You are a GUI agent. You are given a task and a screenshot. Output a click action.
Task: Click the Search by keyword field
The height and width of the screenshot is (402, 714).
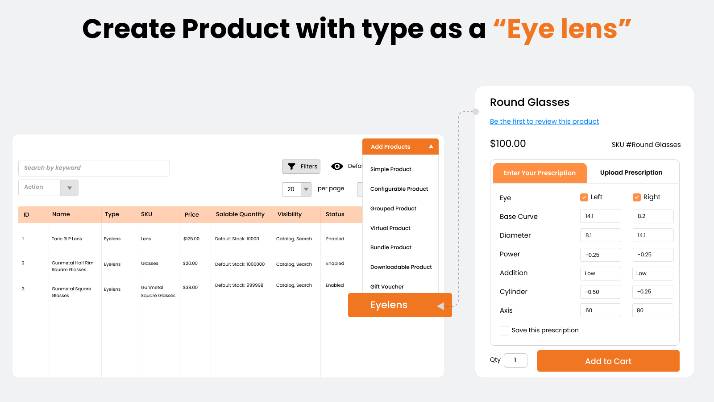click(x=94, y=168)
